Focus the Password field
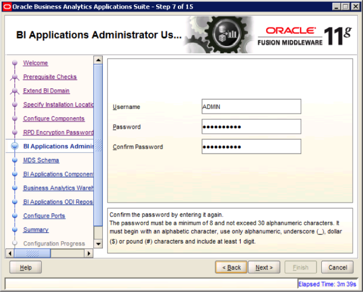363x292 pixels. tap(252, 126)
